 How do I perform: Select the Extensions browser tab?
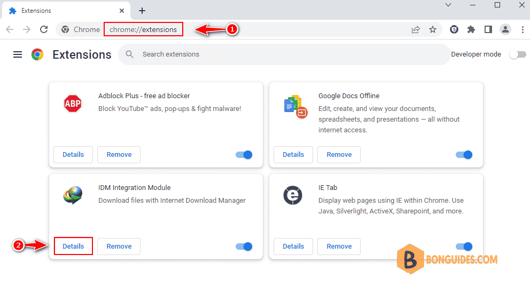click(x=66, y=11)
